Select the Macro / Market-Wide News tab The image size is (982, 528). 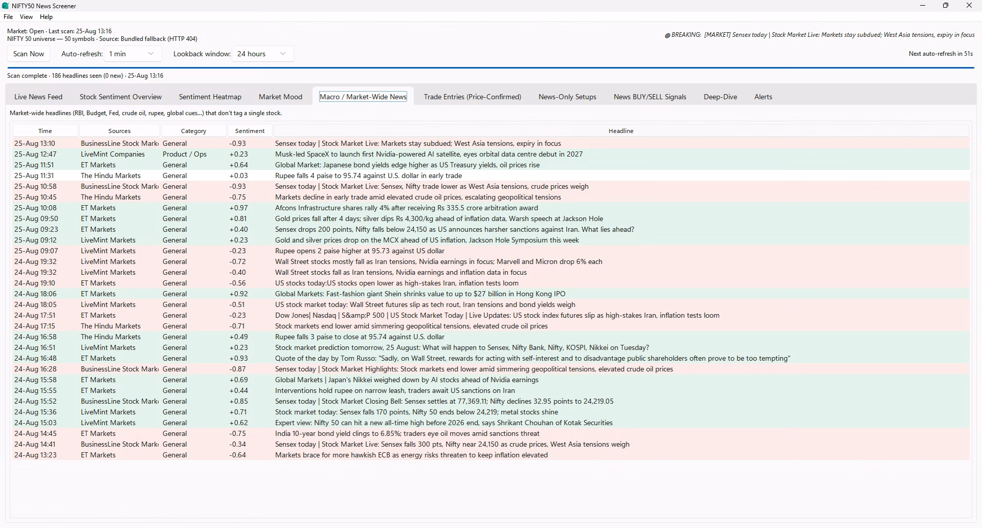(363, 97)
